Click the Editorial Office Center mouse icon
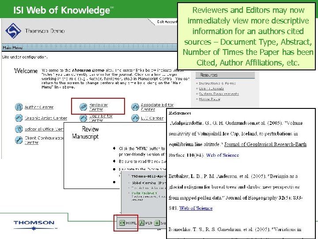 tap(19, 129)
